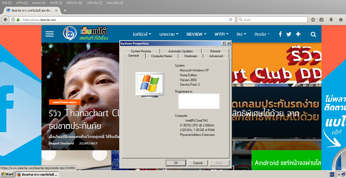The height and width of the screenshot is (178, 346).
Task: Expand the บทความ dropdown menu
Action: tap(169, 34)
